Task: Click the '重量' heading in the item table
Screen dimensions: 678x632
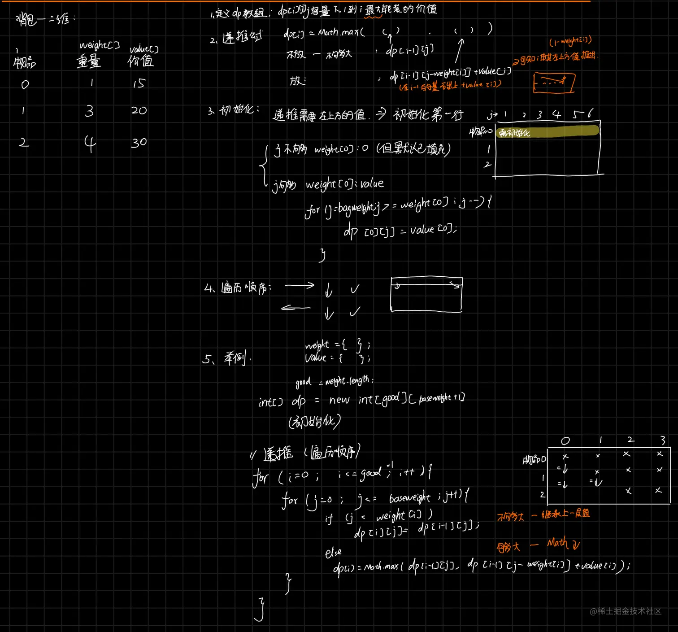Action: (x=89, y=61)
